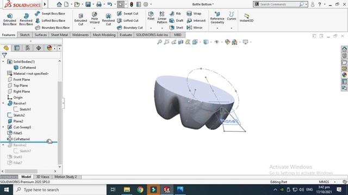Screen dimensions: 348x195
Task: Switch to the Sketch tab
Action: click(x=24, y=35)
